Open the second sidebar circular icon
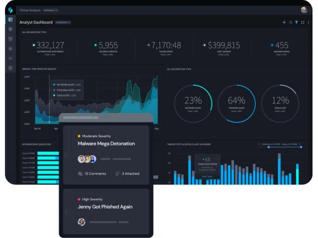 10,29
